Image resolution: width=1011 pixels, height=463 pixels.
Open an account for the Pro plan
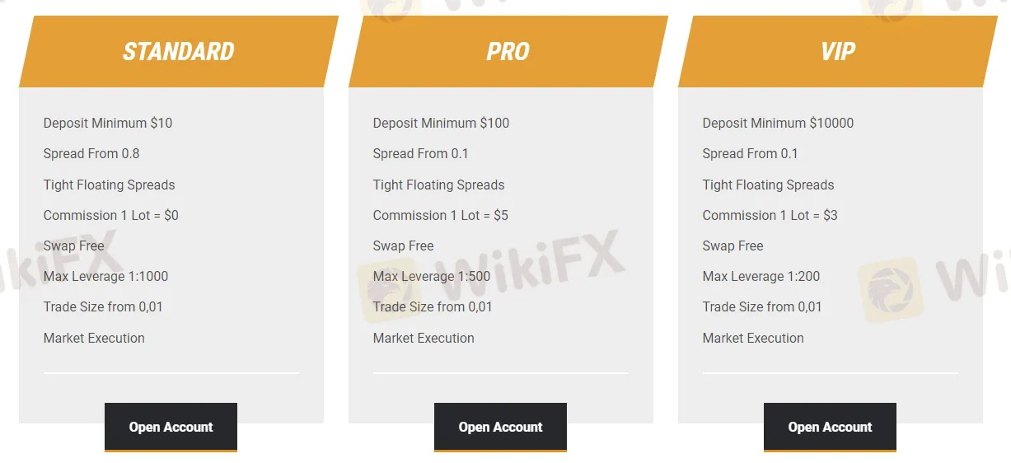(x=500, y=427)
